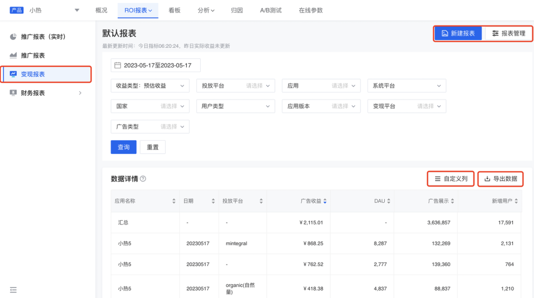Screen dimensions: 534x298
Task: Click the 重置 reset button
Action: (152, 147)
